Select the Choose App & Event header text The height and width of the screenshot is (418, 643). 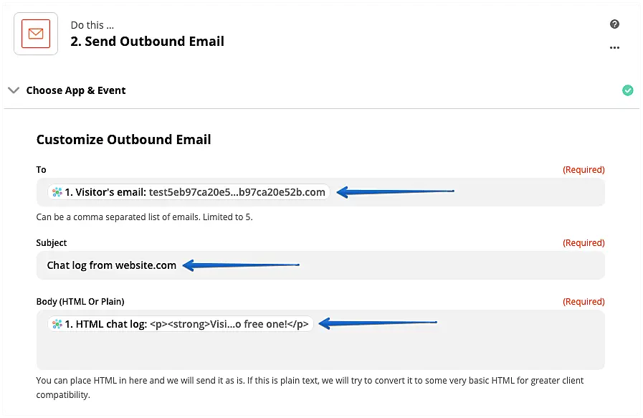click(x=76, y=90)
